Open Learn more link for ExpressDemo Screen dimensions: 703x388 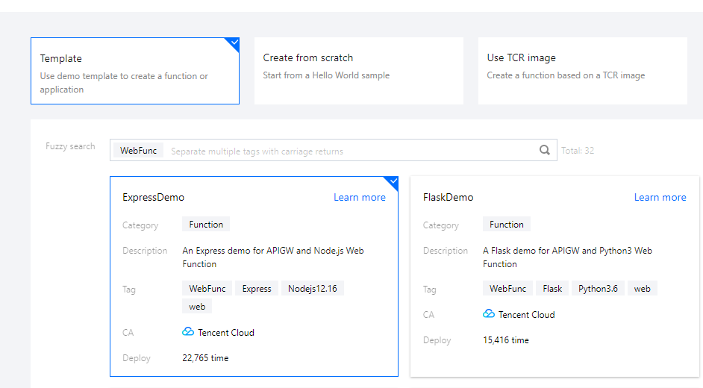coord(360,198)
